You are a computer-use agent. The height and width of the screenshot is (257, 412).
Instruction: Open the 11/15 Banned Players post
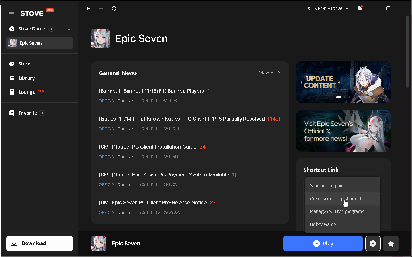(x=155, y=91)
